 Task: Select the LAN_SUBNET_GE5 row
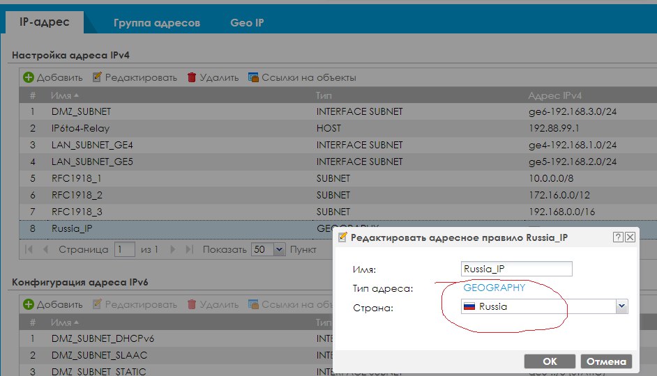[x=338, y=162]
